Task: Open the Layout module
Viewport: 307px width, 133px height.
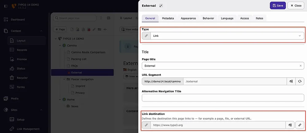Action: click(x=27, y=41)
